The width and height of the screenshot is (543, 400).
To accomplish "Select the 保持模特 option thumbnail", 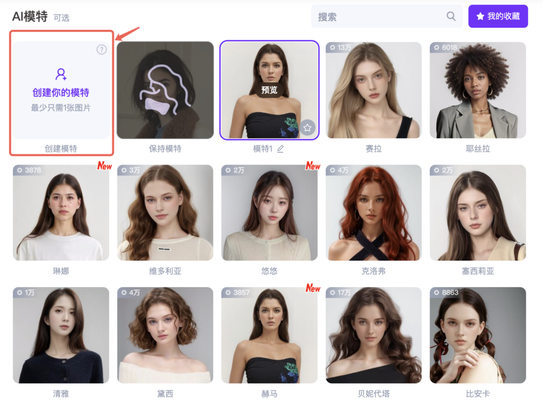I will tap(165, 90).
